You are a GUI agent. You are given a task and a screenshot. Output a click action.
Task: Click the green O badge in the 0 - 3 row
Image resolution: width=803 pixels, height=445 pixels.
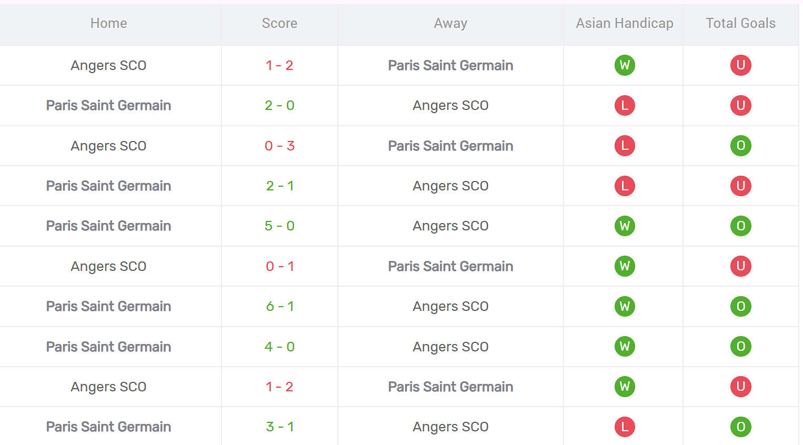pos(740,146)
